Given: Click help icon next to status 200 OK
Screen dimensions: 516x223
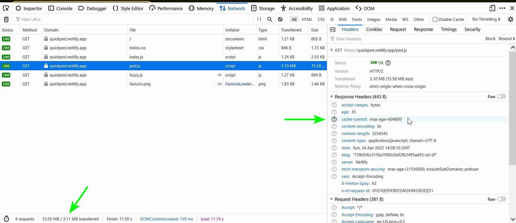Looking at the screenshot, I should 388,63.
